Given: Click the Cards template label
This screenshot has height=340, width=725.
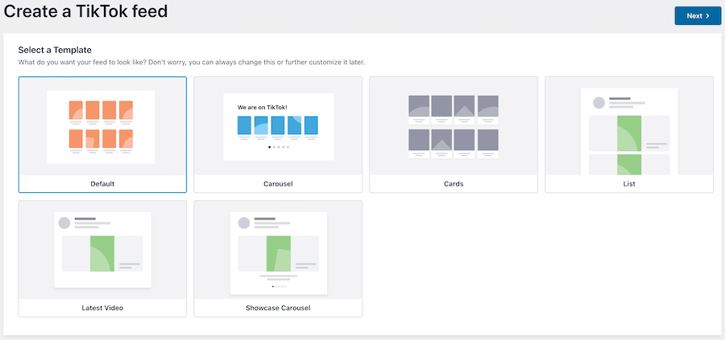Looking at the screenshot, I should (454, 184).
